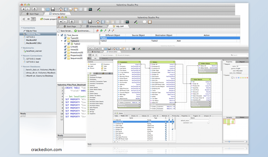Uncheck the Tables[1] checkbox
The height and width of the screenshot is (157, 268).
point(65,41)
